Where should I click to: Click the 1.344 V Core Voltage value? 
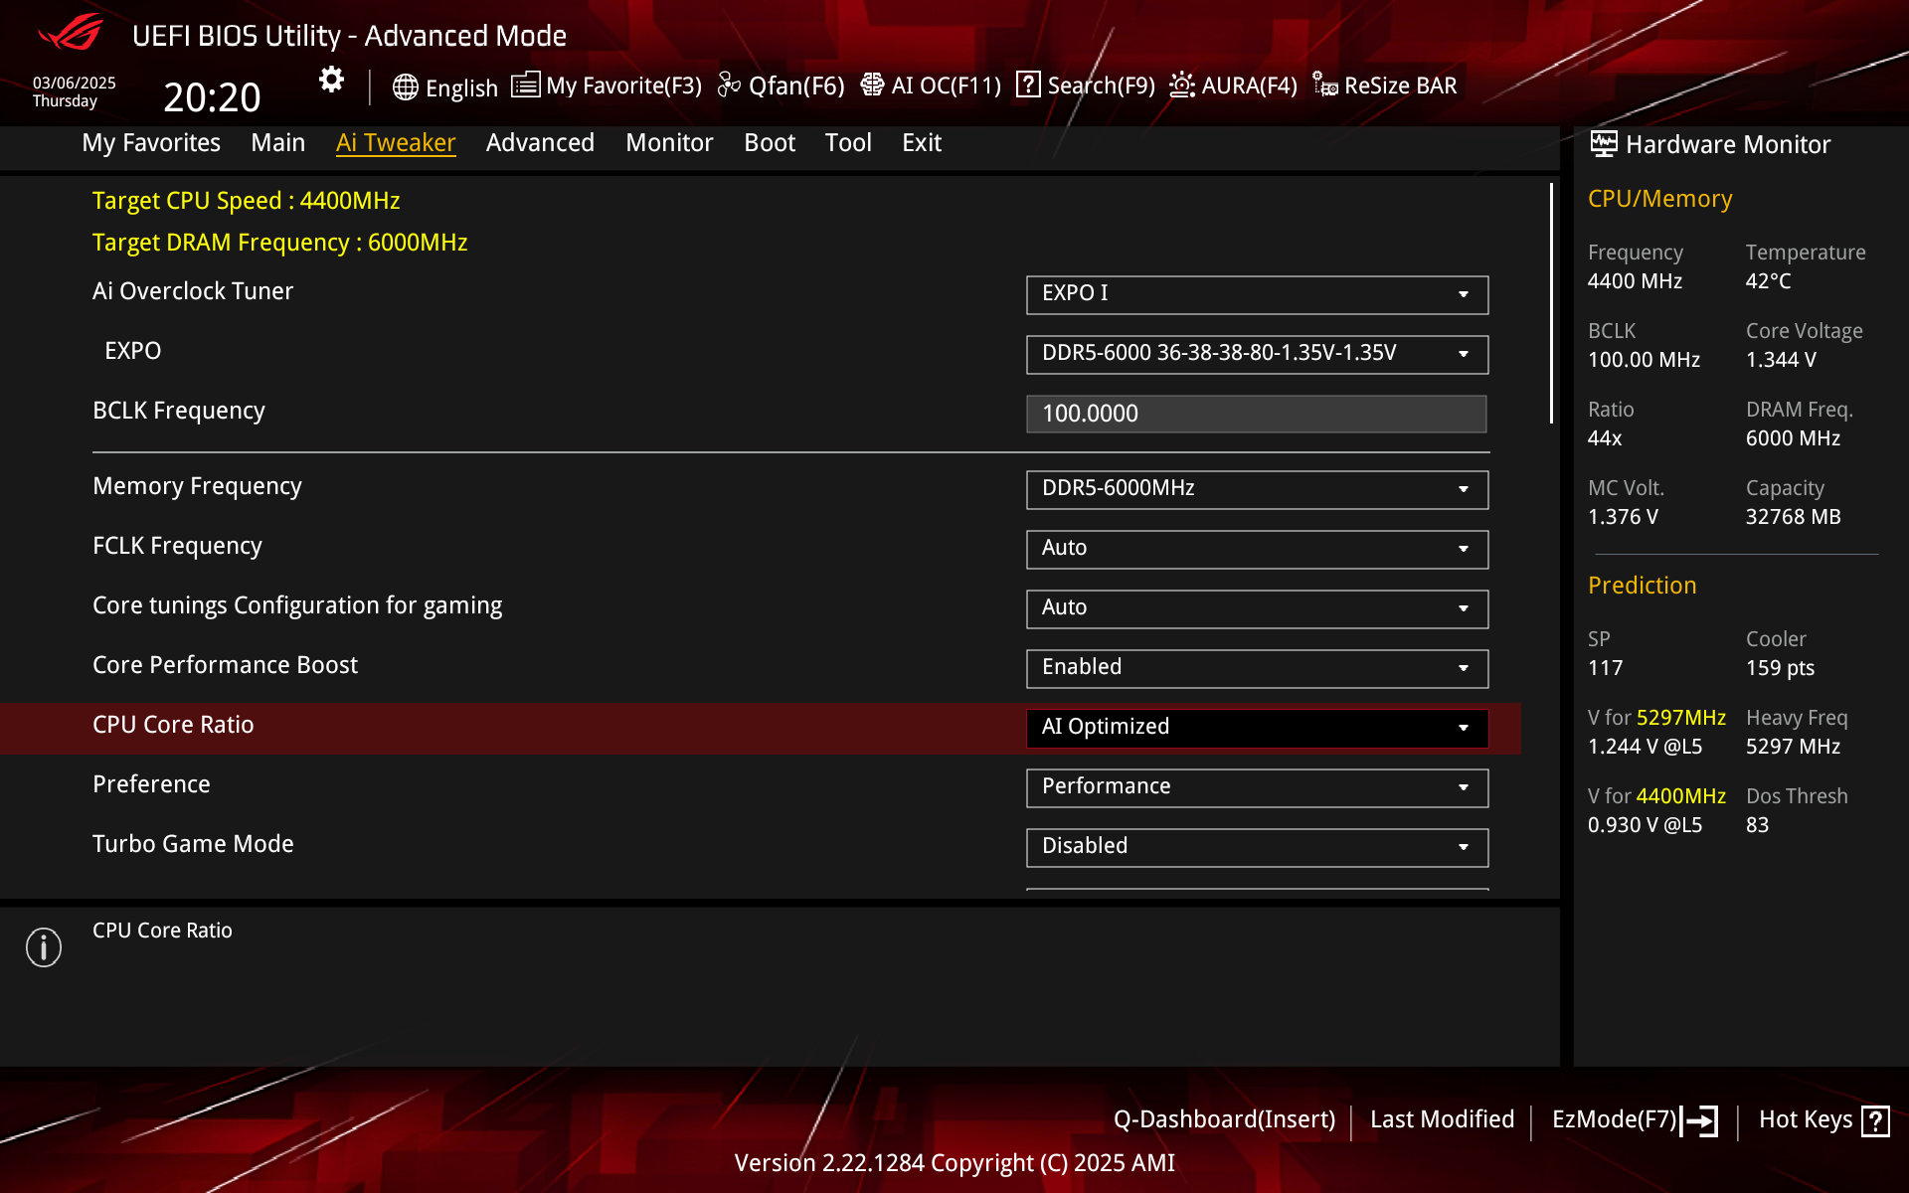1781,360
